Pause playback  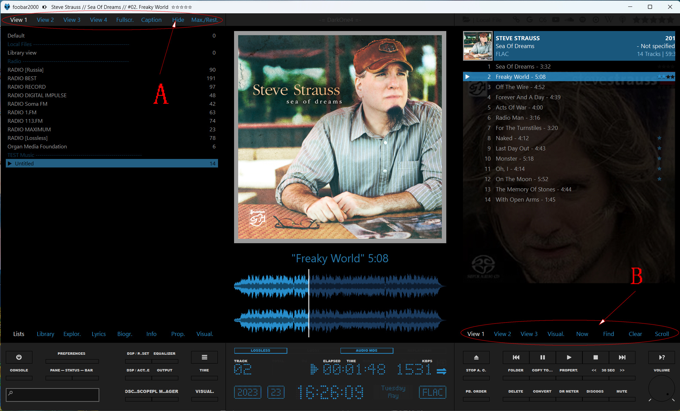[542, 357]
